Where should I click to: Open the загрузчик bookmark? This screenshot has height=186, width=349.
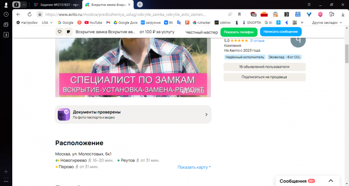coord(151,22)
